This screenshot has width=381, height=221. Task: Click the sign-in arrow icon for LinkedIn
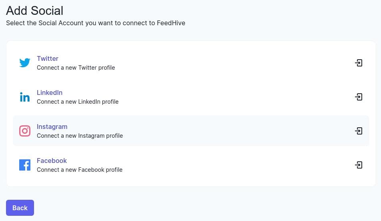tap(359, 97)
